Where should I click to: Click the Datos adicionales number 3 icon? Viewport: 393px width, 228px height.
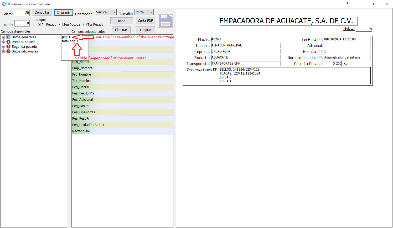point(8,51)
